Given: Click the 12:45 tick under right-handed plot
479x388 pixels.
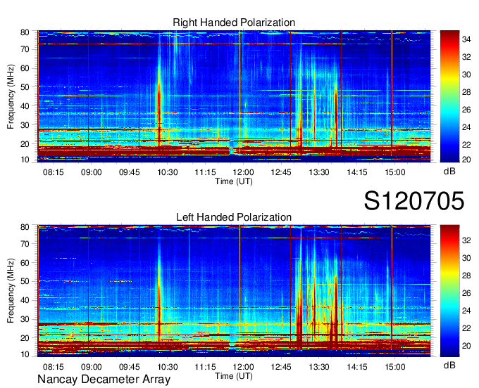Looking at the screenshot, I should [281, 172].
